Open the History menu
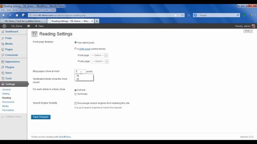The image size is (257, 144). (23, 10)
